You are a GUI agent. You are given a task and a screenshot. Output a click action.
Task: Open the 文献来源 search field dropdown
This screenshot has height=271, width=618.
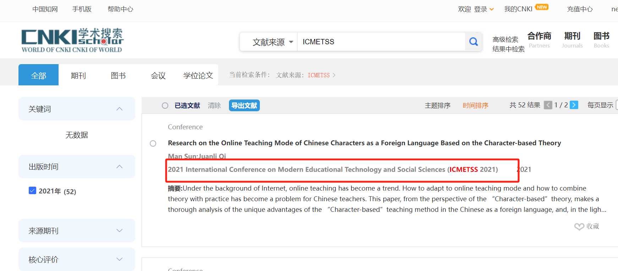[x=273, y=42]
